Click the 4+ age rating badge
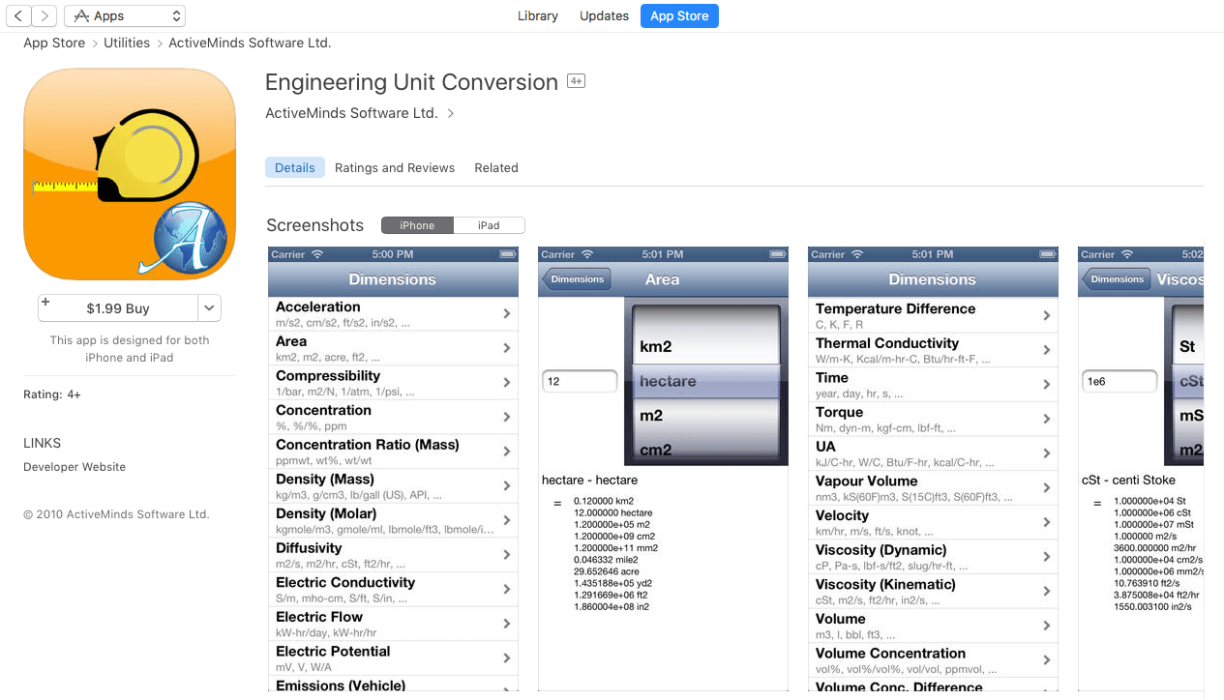 click(576, 81)
